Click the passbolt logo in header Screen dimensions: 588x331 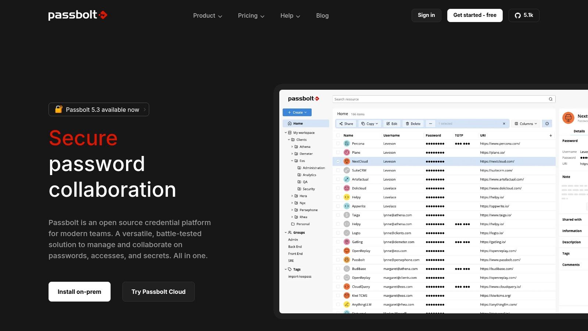coord(78,15)
